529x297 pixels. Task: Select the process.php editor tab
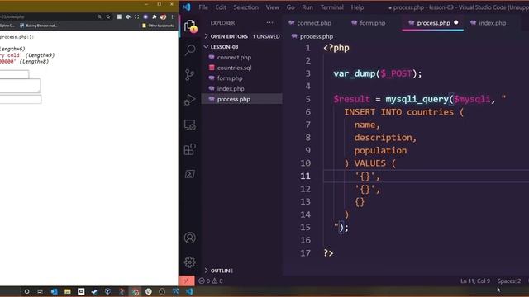432,23
